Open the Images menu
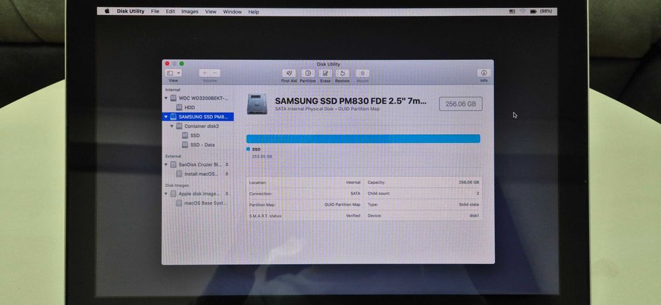 coord(190,12)
